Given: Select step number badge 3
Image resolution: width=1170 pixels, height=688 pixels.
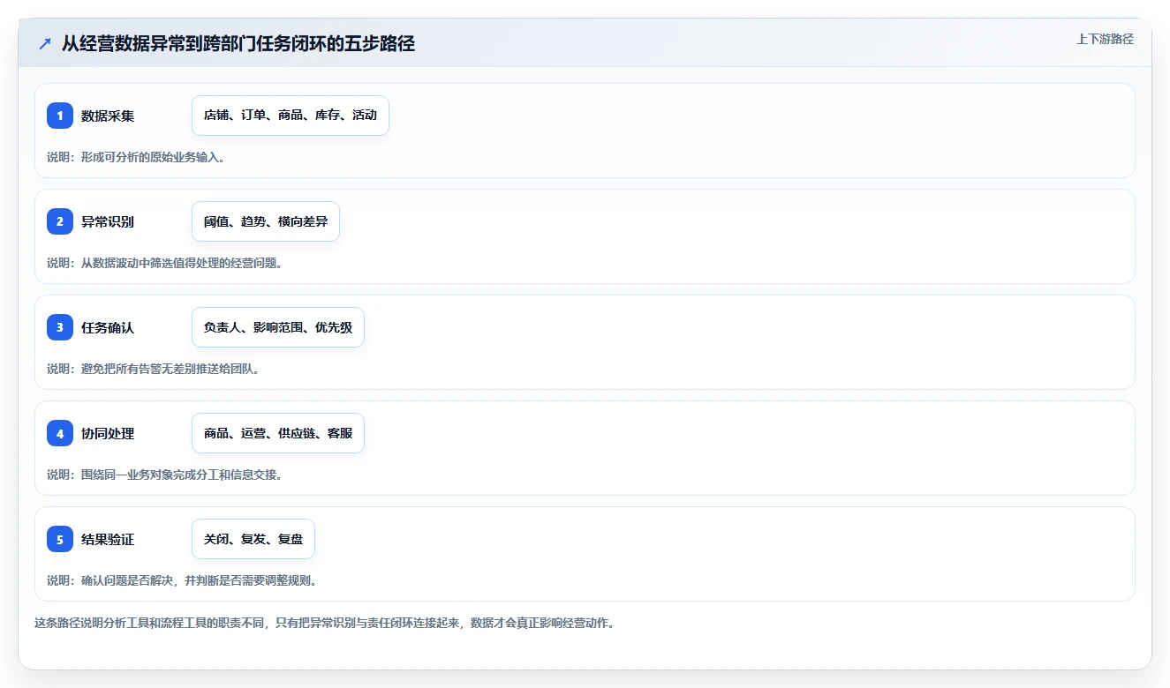Looking at the screenshot, I should pyautogui.click(x=60, y=327).
